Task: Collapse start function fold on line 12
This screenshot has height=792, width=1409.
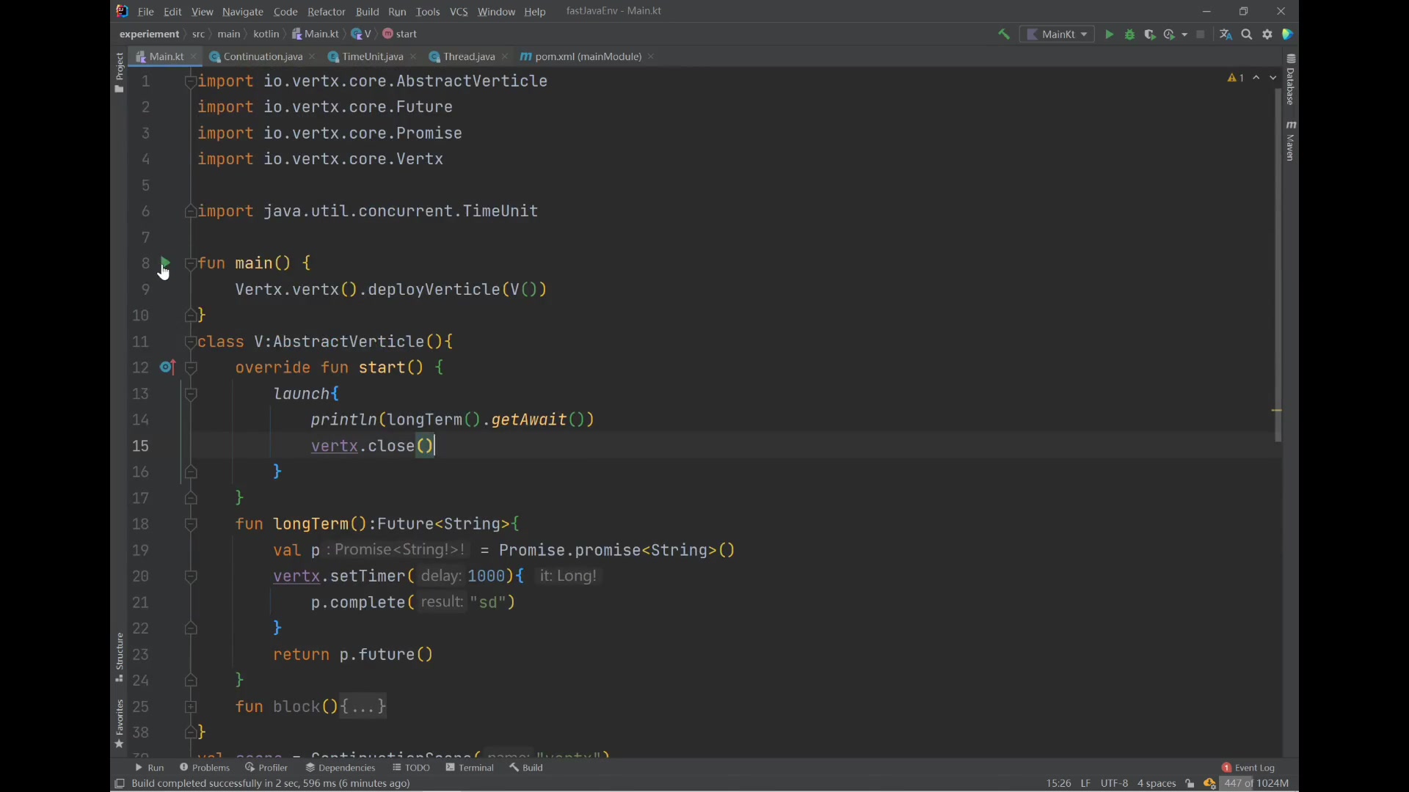Action: (191, 367)
